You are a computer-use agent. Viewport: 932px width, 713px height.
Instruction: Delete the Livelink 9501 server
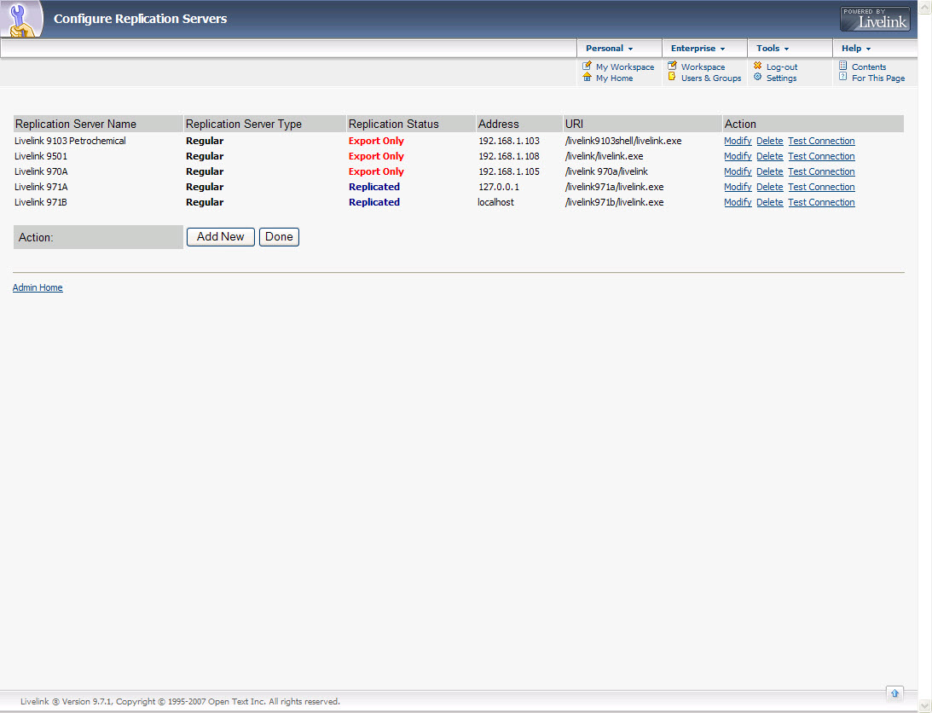769,157
